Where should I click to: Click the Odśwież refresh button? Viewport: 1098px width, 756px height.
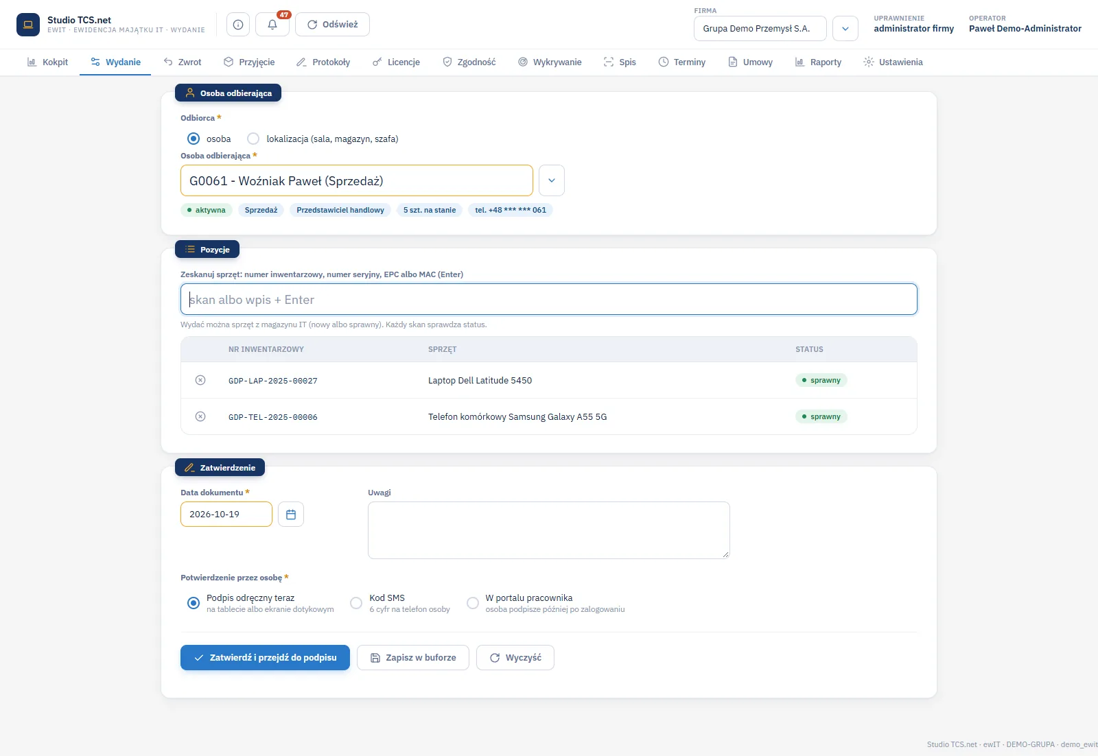332,25
